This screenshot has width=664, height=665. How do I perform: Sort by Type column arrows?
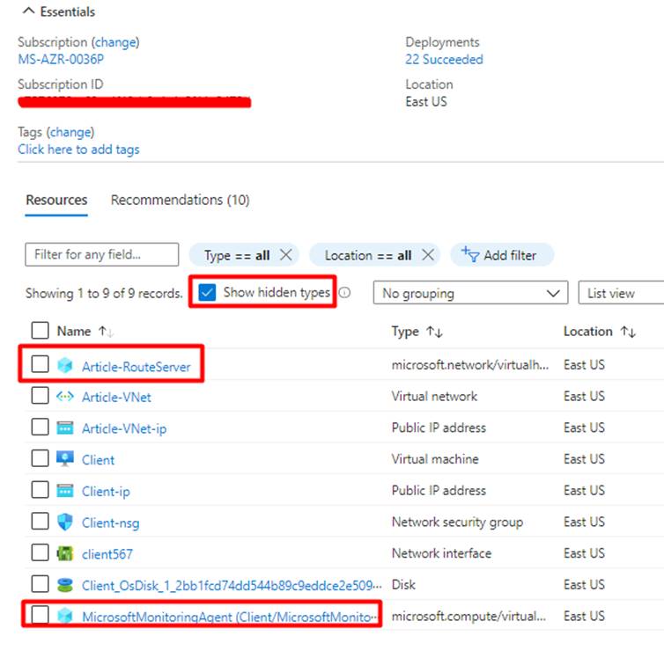coord(434,332)
